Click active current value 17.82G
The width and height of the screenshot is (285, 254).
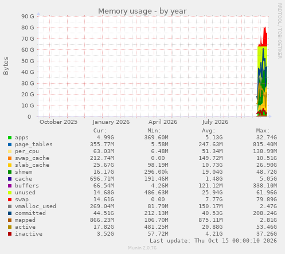click(104, 227)
